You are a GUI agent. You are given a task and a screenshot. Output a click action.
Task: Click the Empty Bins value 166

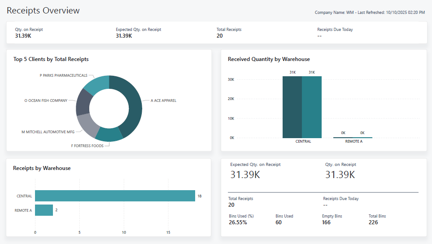[x=327, y=222]
